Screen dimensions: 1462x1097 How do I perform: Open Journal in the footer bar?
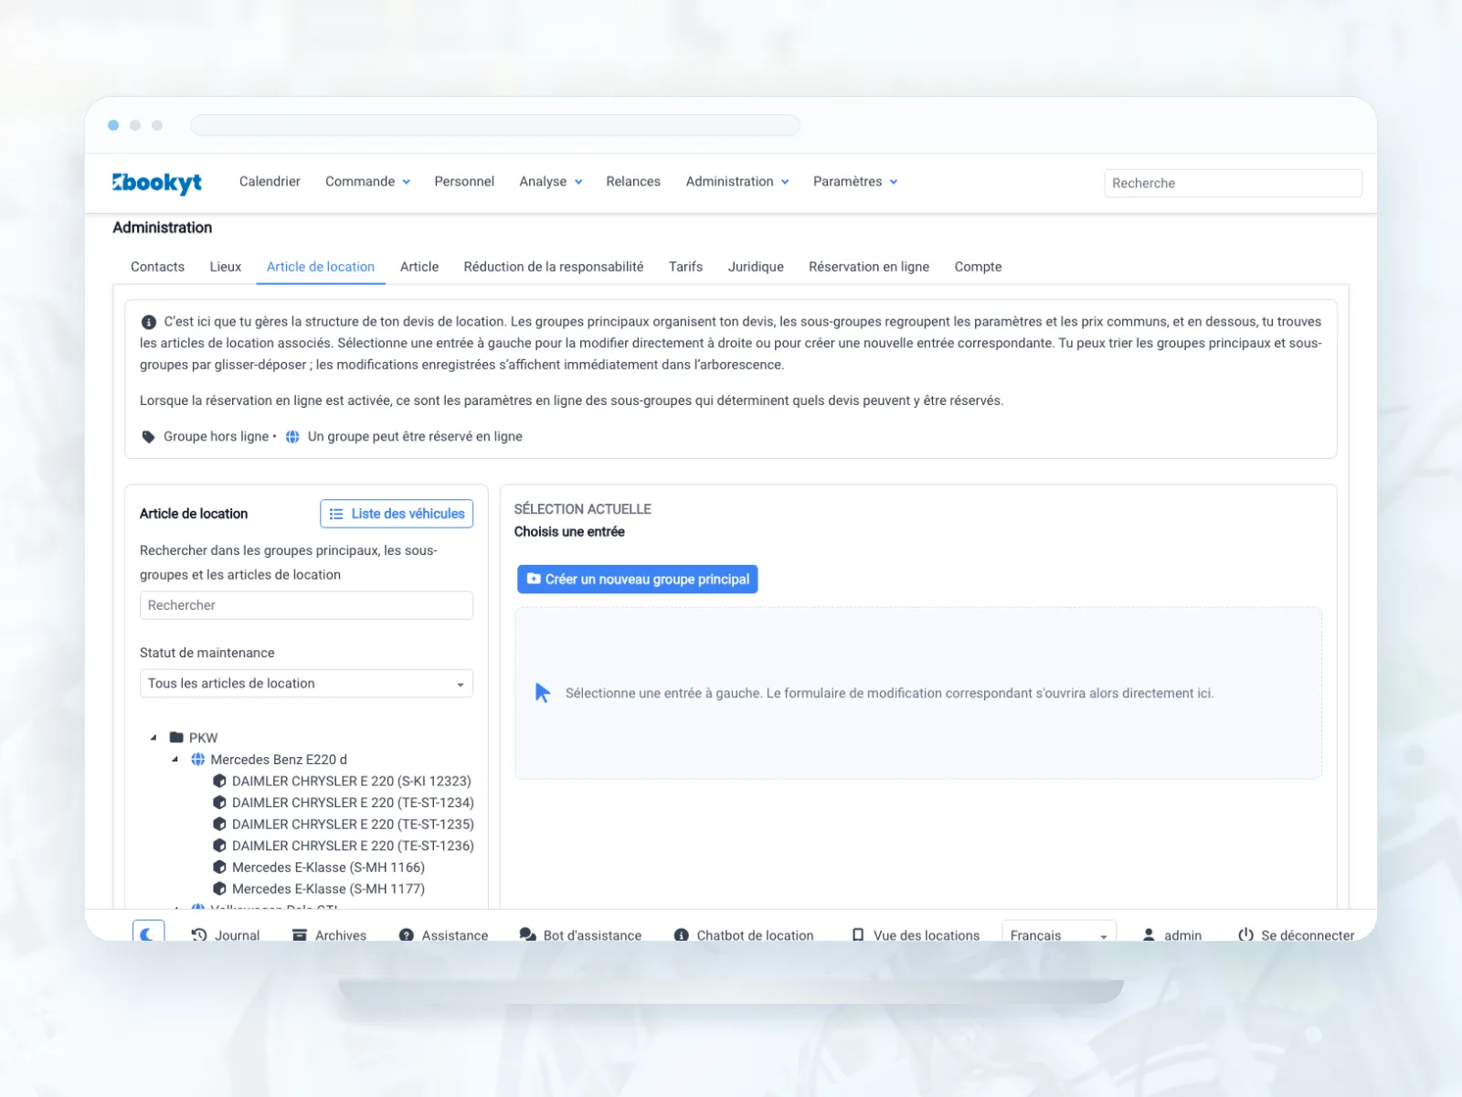[226, 935]
